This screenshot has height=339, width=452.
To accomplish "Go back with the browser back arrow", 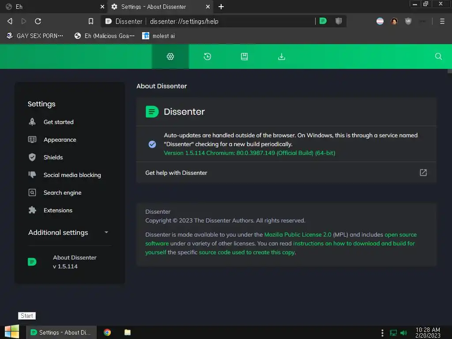I will click(10, 21).
